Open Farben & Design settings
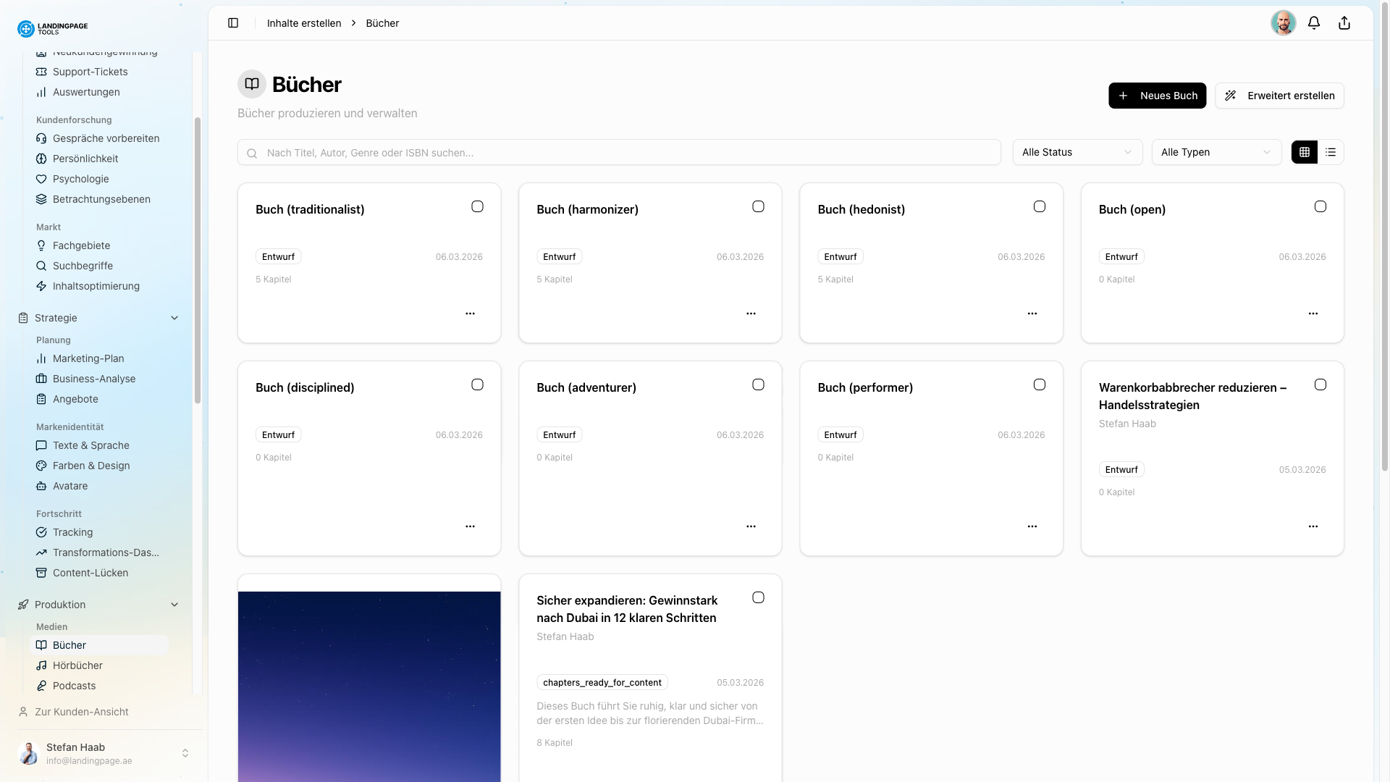This screenshot has width=1390, height=782. tap(91, 466)
